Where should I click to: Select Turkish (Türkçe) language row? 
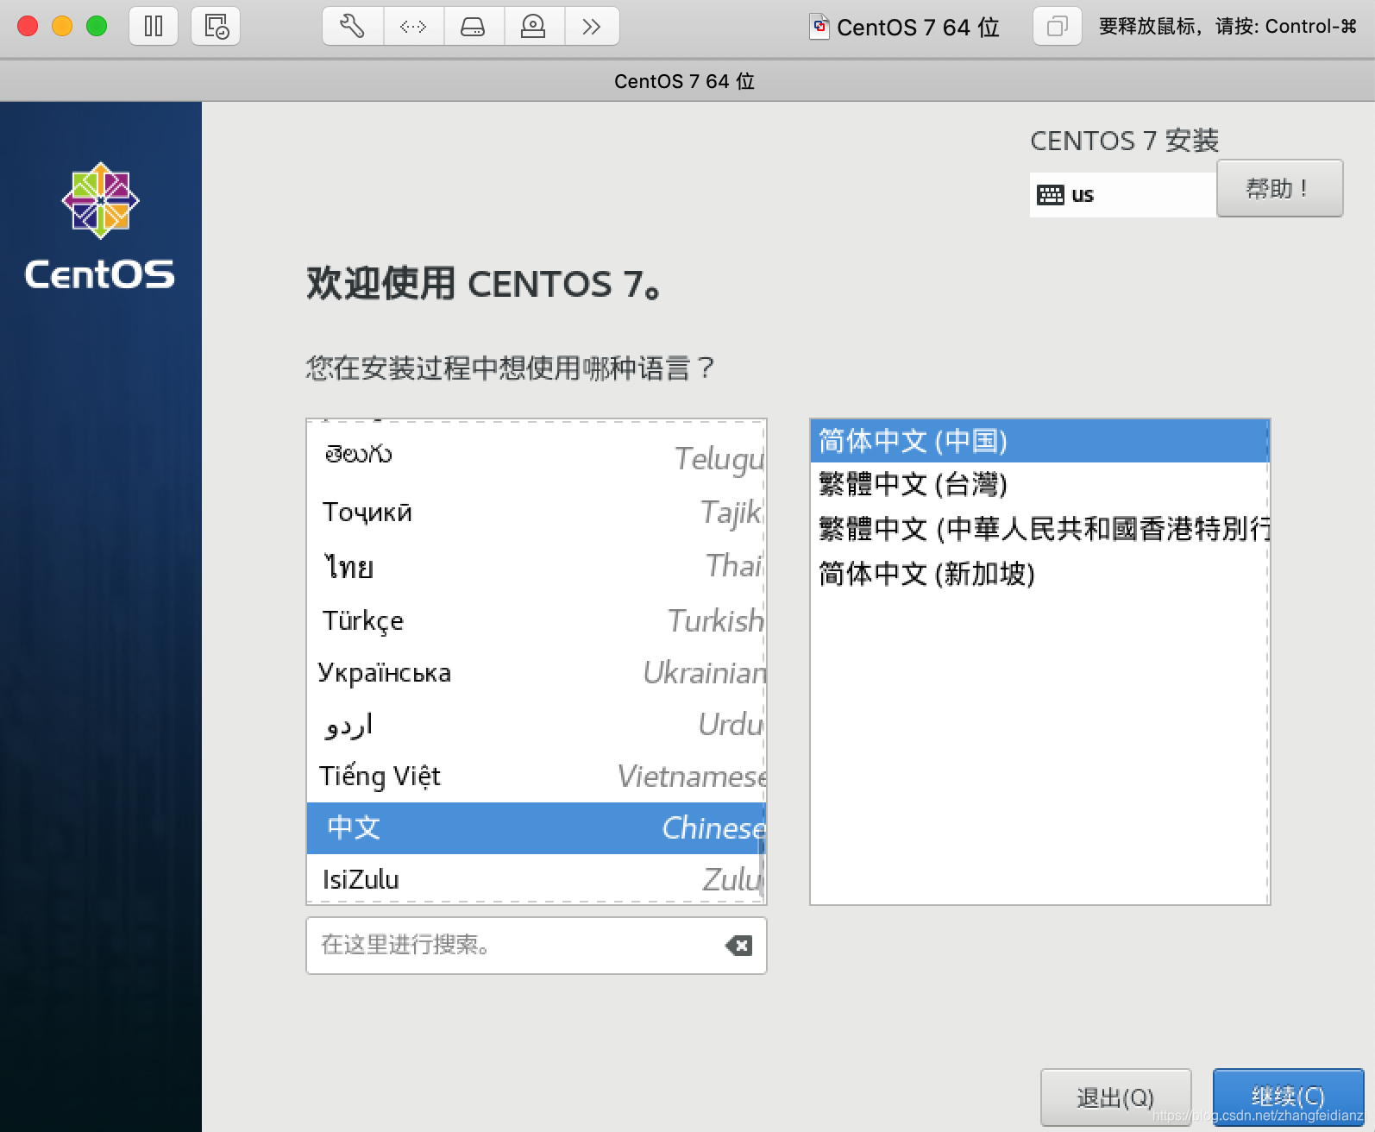pyautogui.click(x=536, y=620)
